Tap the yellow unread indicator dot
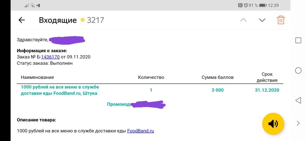 (83, 20)
